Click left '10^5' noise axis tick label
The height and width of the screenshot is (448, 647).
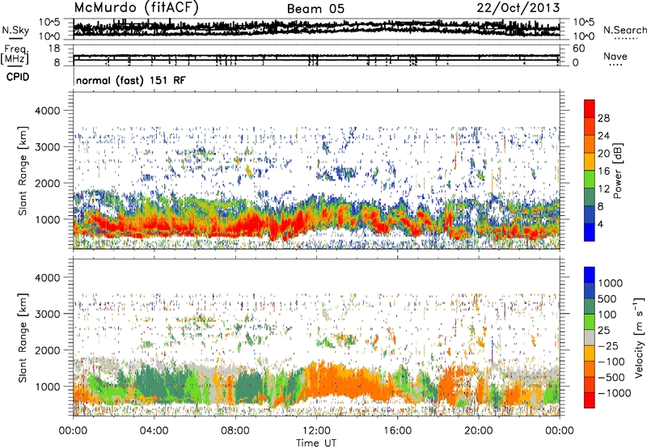49,23
